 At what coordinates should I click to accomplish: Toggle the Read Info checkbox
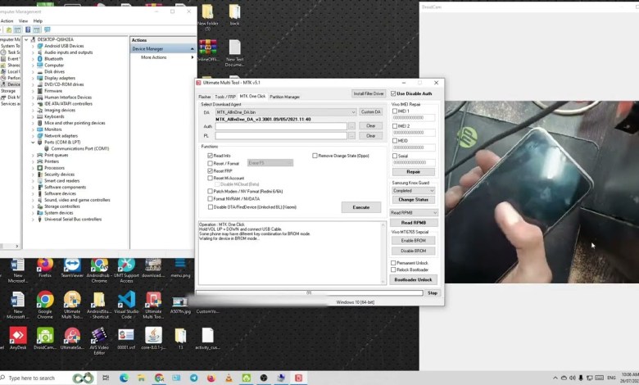(x=211, y=156)
